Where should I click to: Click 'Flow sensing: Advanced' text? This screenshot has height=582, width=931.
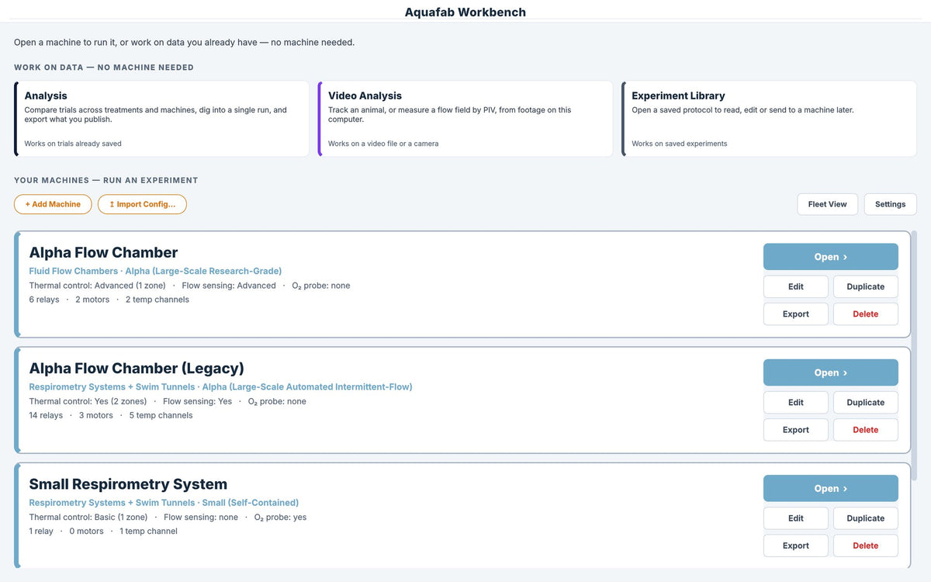[229, 286]
